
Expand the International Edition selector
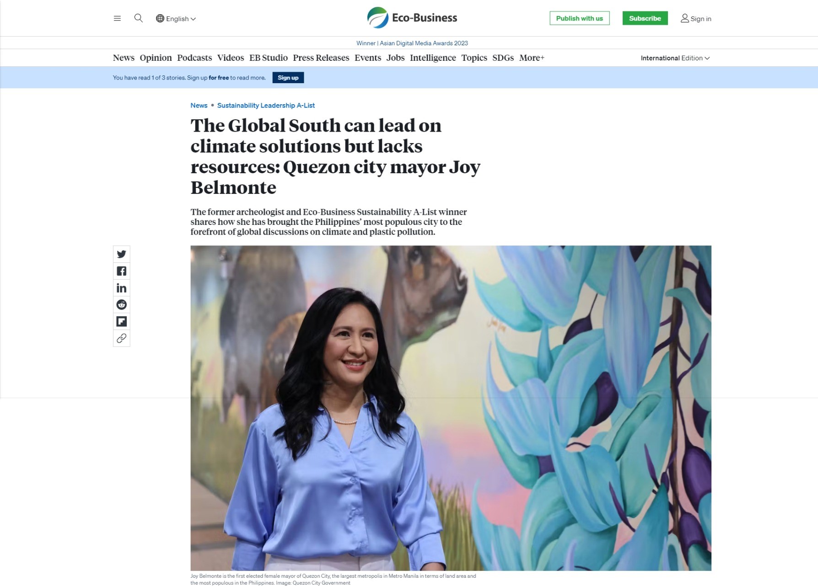675,58
